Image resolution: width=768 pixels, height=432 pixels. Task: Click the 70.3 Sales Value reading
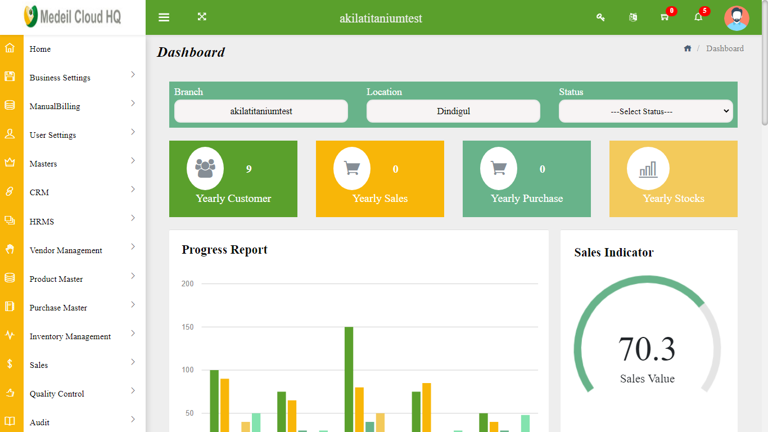[x=647, y=349]
